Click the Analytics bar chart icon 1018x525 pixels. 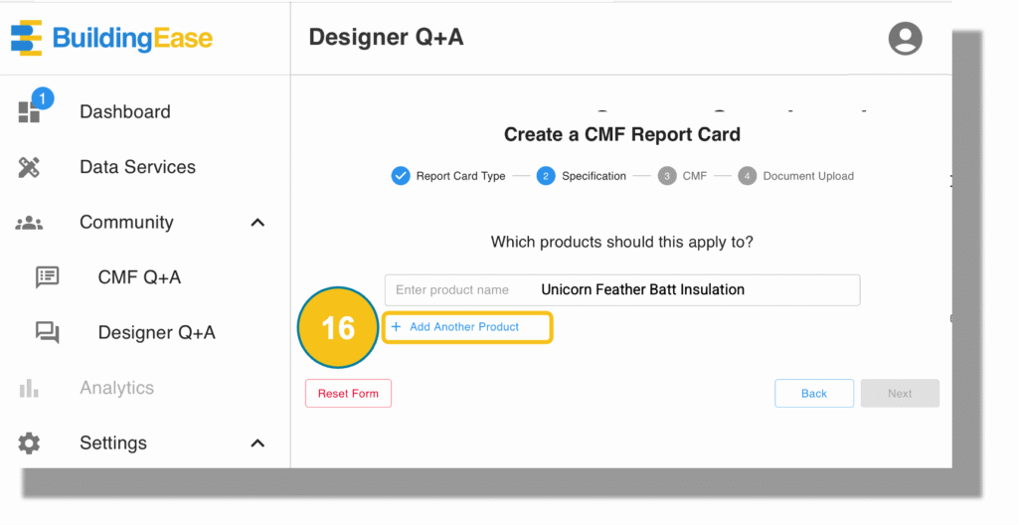pyautogui.click(x=29, y=389)
